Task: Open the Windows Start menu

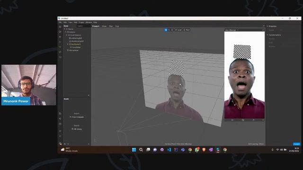Action: [134, 150]
